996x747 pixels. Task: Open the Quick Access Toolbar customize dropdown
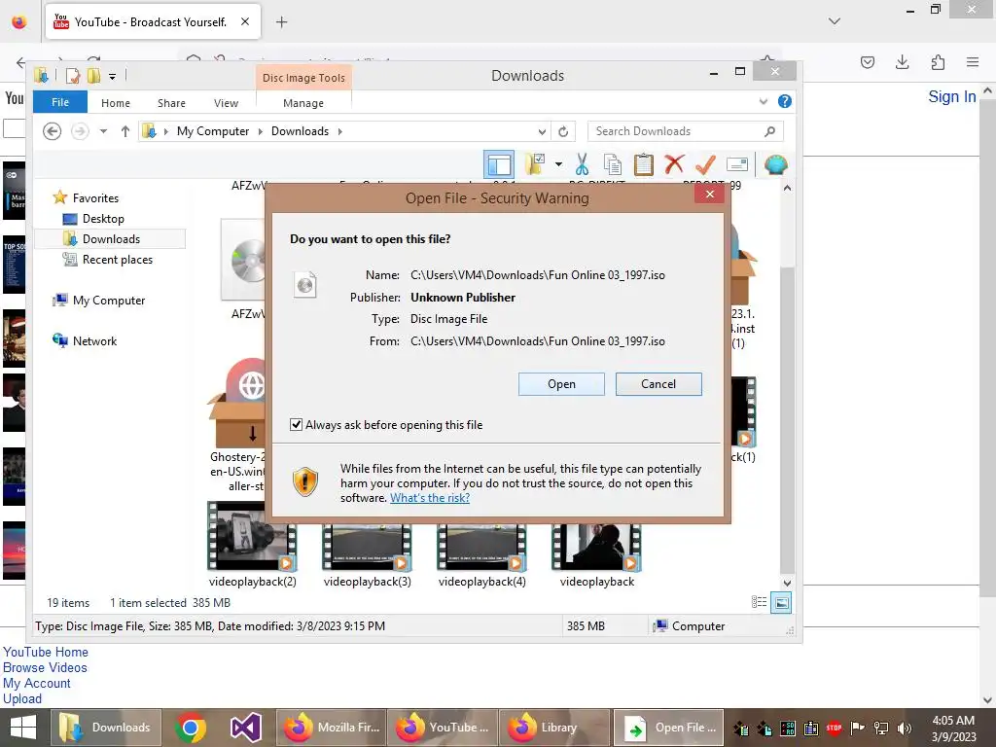tap(112, 77)
